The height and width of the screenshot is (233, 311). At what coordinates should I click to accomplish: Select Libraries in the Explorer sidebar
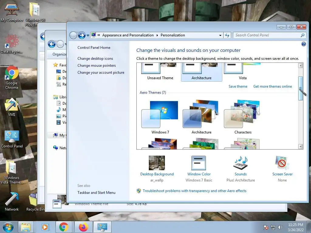(60, 97)
